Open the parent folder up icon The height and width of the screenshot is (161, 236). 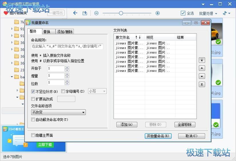point(85,13)
